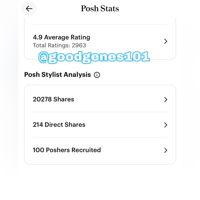Tap the @goodgenes101 watermark text
The height and width of the screenshot is (200, 200).
tap(94, 57)
